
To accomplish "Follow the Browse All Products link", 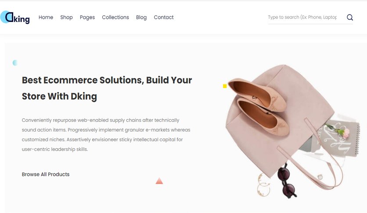I will tap(46, 174).
